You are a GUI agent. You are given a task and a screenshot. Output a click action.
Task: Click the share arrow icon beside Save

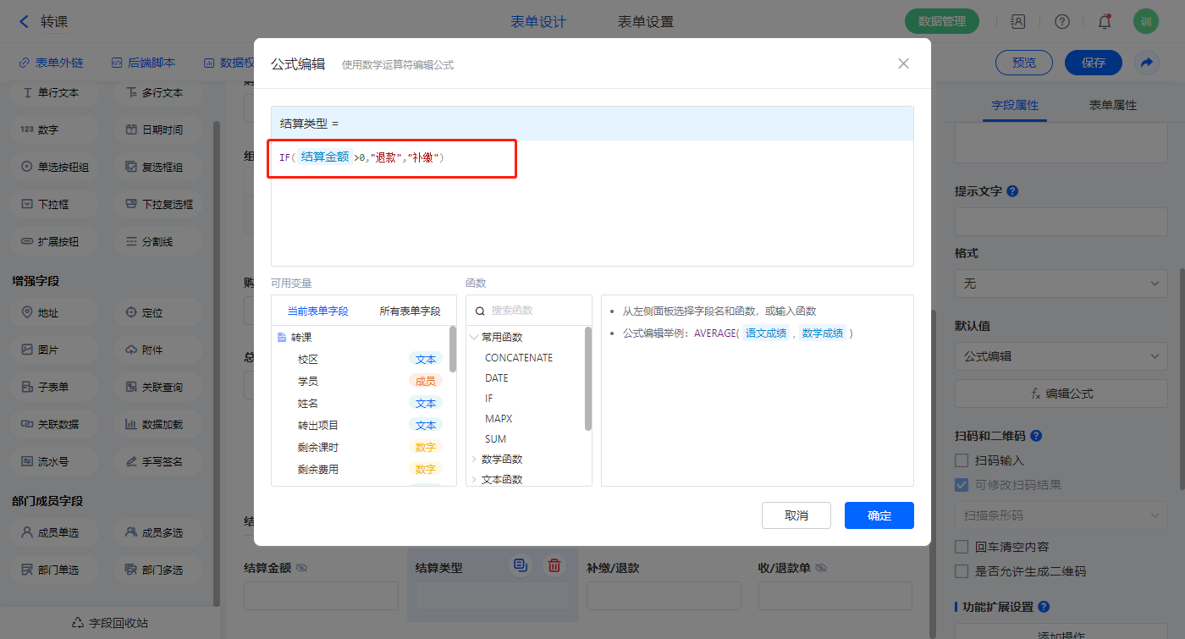tap(1147, 63)
